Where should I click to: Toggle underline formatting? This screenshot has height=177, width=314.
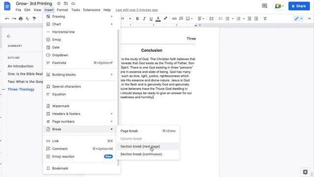coord(151,19)
